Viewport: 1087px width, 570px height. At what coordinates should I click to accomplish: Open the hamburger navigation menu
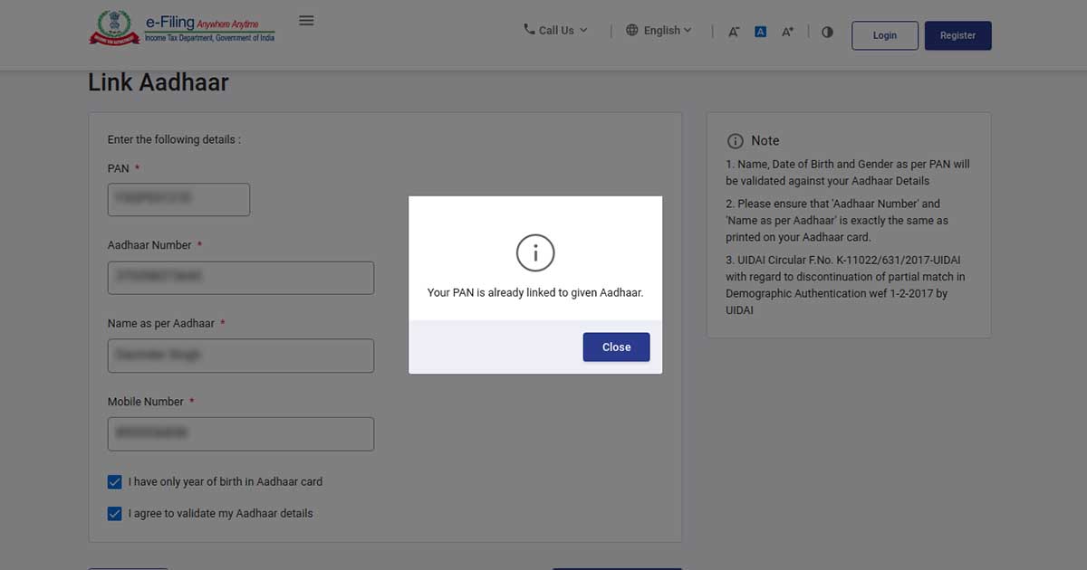pyautogui.click(x=306, y=21)
